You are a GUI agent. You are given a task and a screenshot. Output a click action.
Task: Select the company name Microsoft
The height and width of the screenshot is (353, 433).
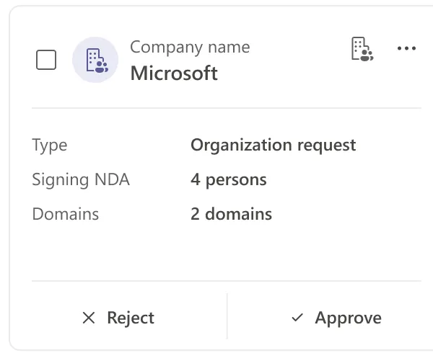(x=174, y=73)
